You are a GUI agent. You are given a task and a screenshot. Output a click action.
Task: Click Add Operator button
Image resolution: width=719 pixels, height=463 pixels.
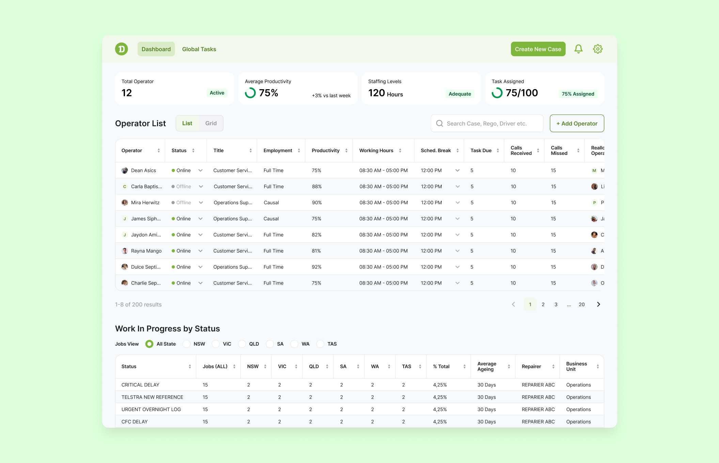point(577,123)
